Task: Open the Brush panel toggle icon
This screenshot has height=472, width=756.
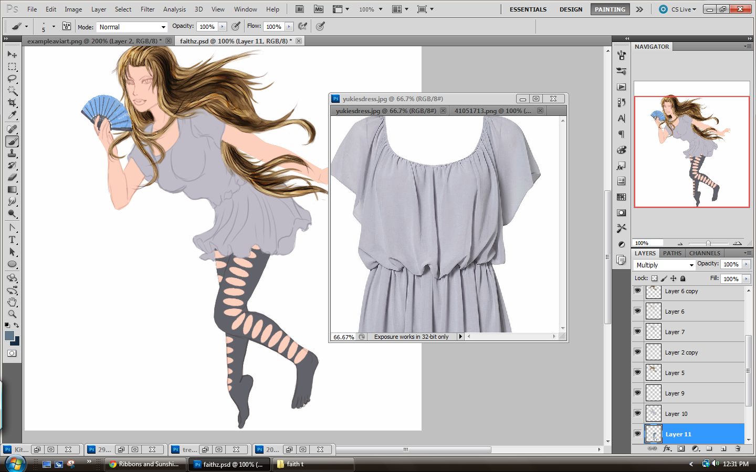Action: 67,26
